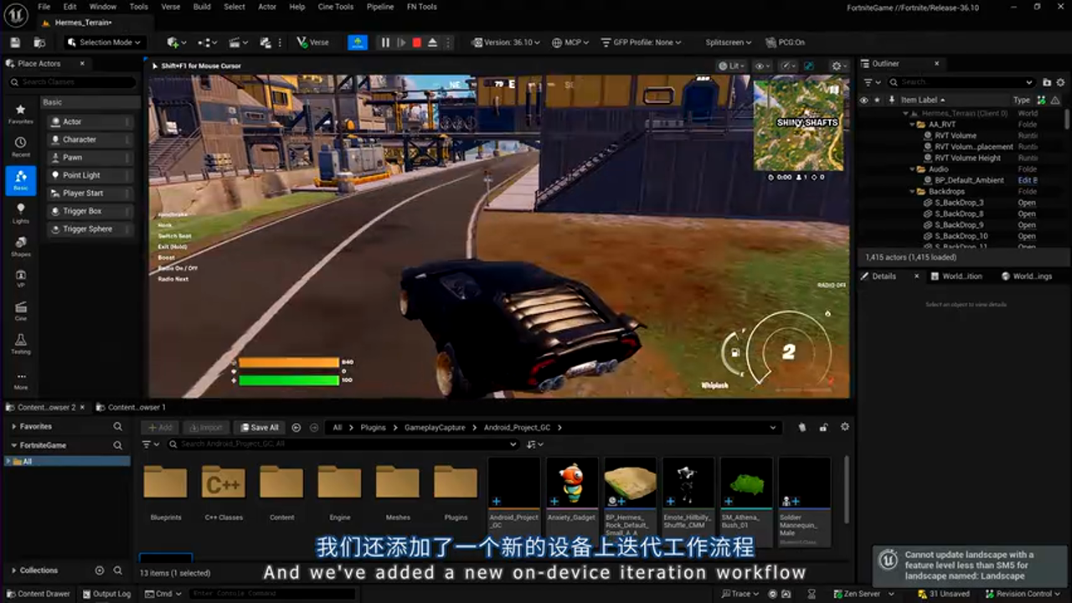Click Save All in the Content Browser
This screenshot has height=603, width=1072.
tap(260, 427)
